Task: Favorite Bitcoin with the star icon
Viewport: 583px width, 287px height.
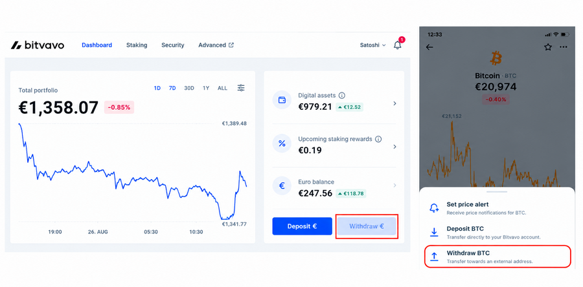Action: tap(547, 47)
